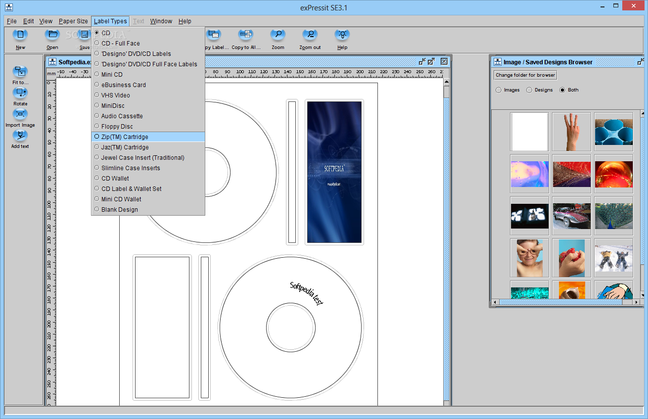Choose 'Designo' DVD/CD Full Face Labels
Screen dimensions: 648x419
(148, 64)
